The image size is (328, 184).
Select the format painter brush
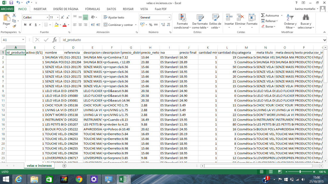point(14,26)
